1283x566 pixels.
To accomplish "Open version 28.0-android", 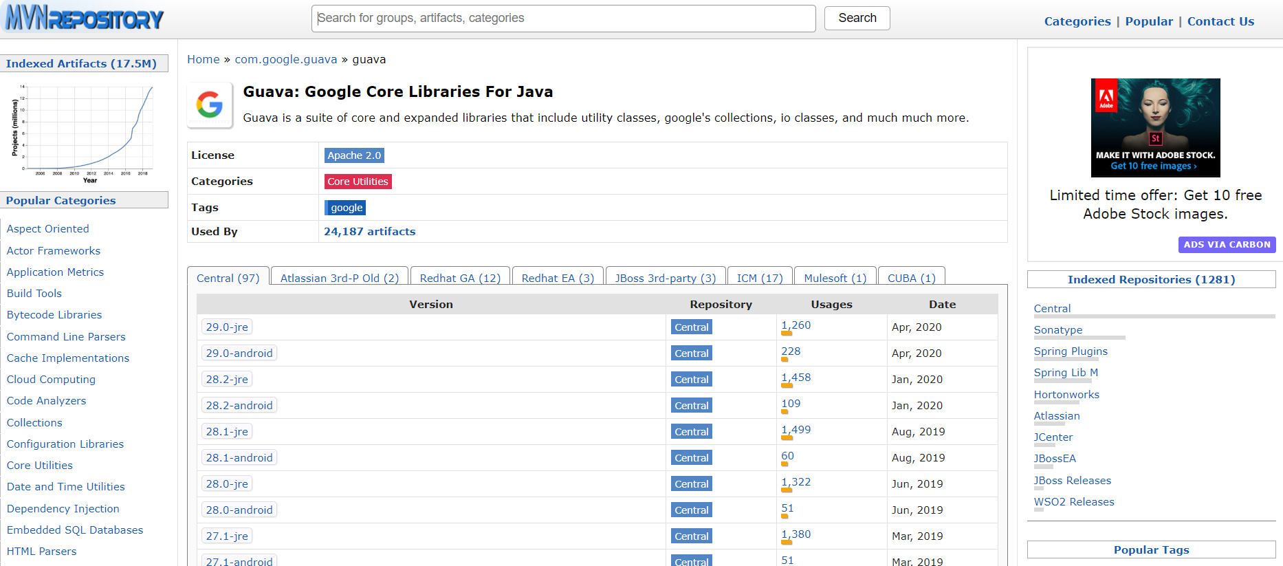I will click(239, 510).
